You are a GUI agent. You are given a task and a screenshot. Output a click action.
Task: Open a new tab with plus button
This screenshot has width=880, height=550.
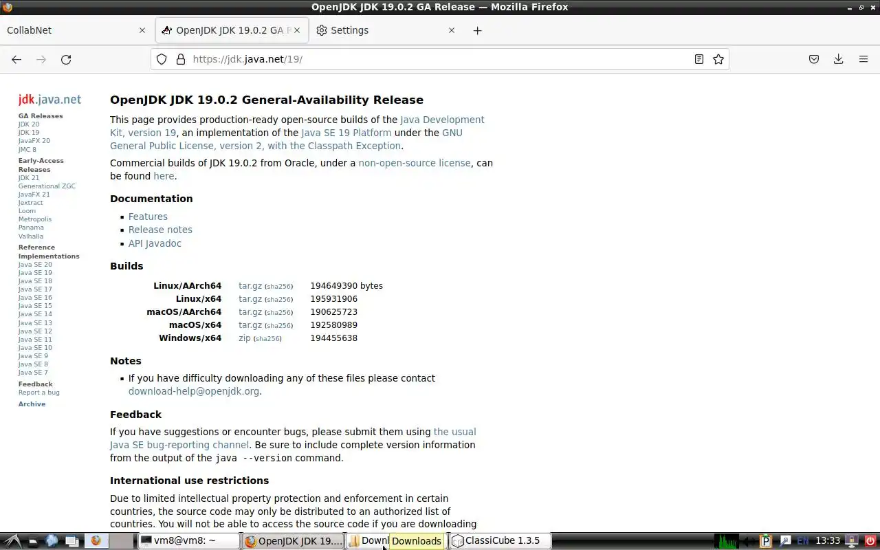pos(478,30)
